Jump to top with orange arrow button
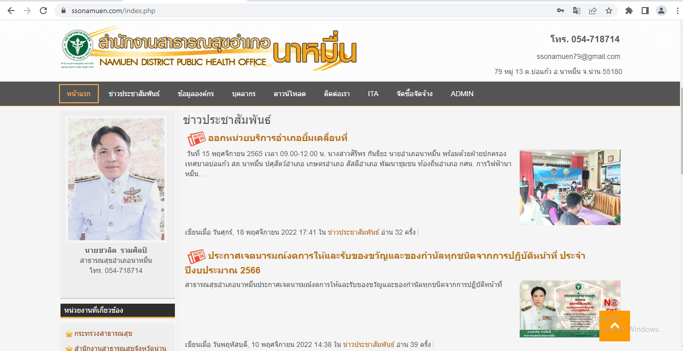 614,326
